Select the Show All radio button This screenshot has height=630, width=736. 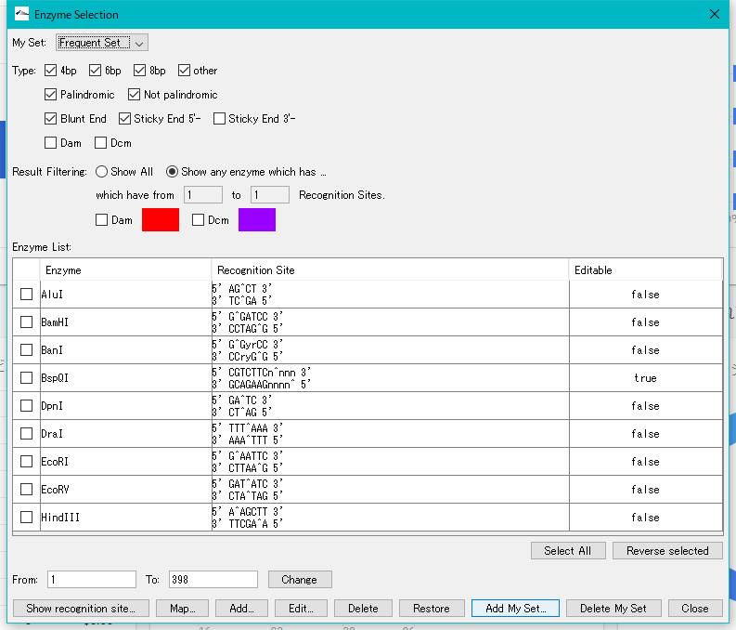[101, 172]
